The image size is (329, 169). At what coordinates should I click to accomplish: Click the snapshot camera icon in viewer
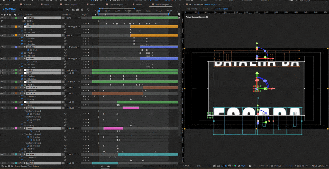pyautogui.click(x=250, y=166)
